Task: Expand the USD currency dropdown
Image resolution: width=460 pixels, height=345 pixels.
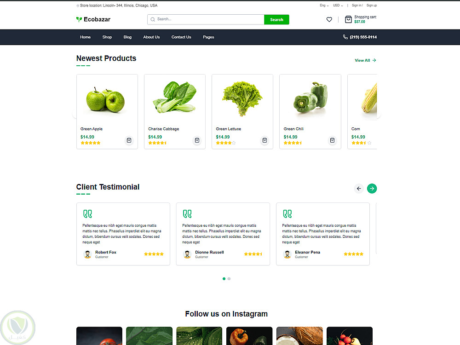Action: click(338, 5)
